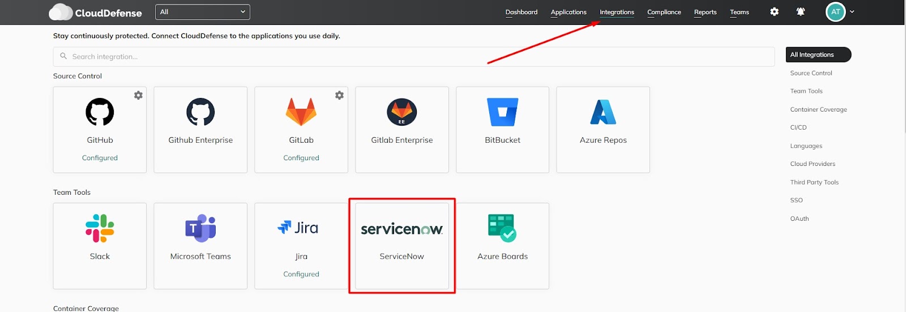Viewport: 906px width, 312px height.
Task: Click the AT user avatar
Action: (x=836, y=12)
